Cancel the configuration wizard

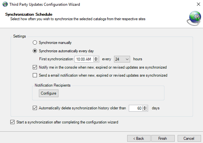189,139
